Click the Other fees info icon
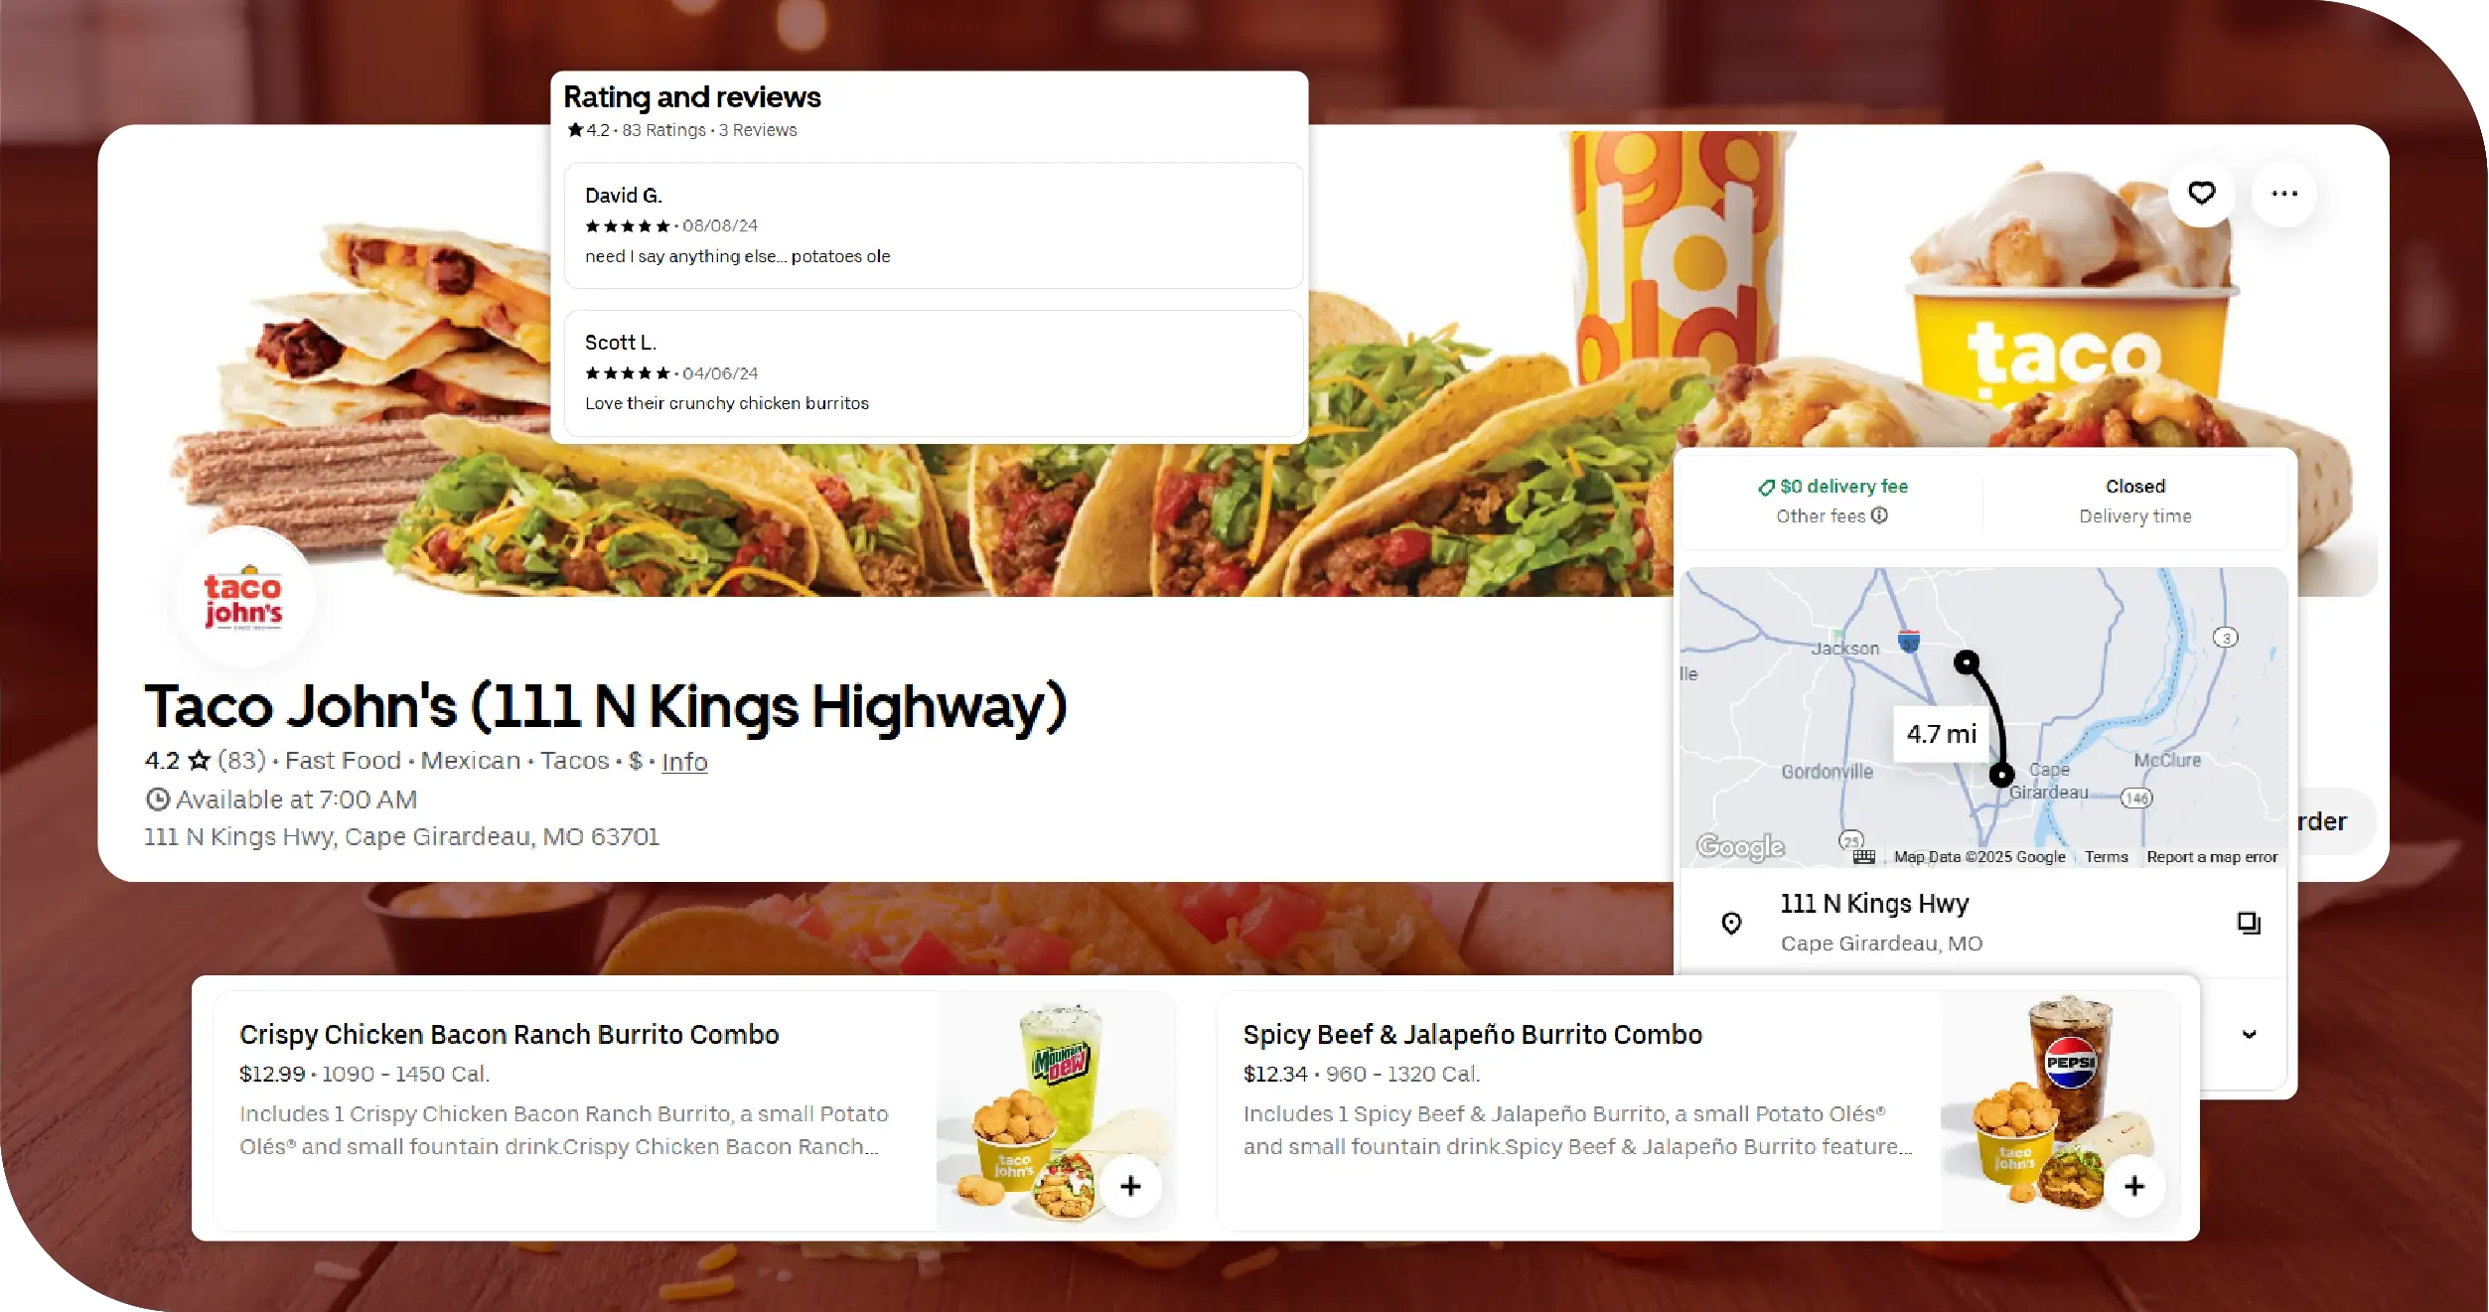The width and height of the screenshot is (2489, 1312). [x=1879, y=515]
